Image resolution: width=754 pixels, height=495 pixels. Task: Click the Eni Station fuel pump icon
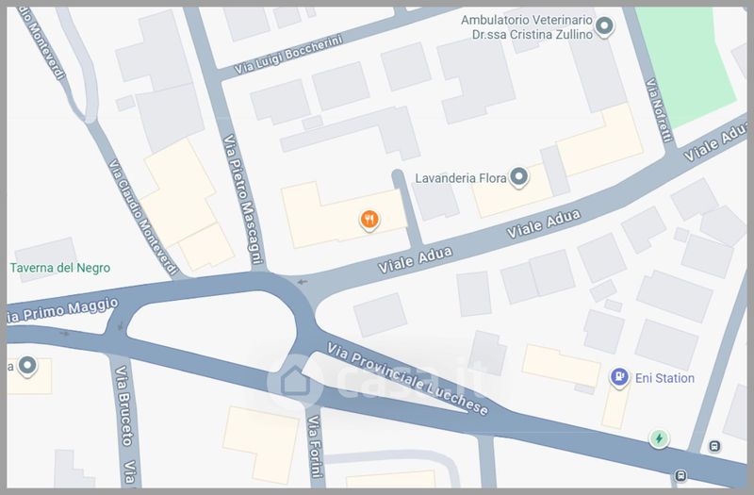click(x=620, y=377)
